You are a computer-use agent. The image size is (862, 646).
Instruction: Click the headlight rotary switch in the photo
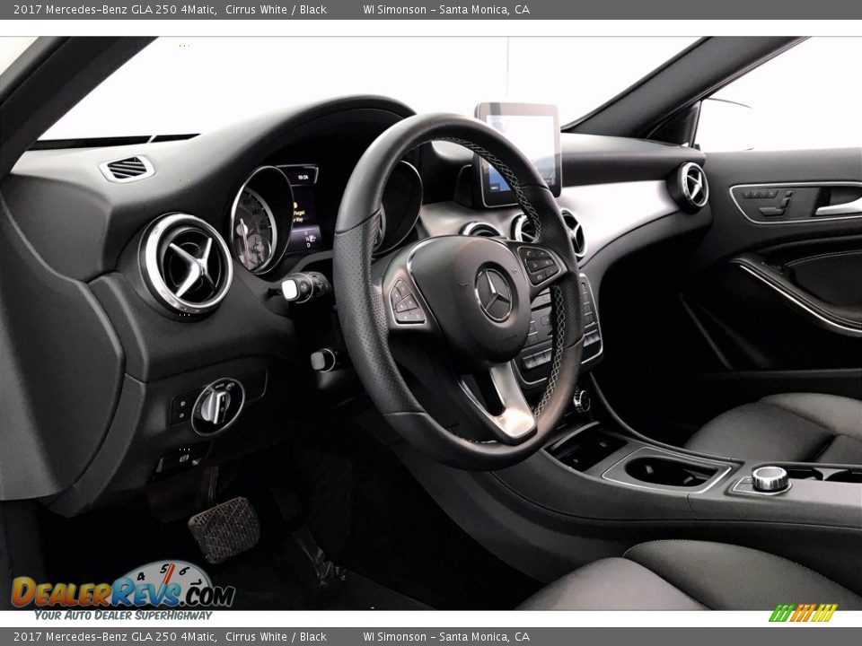217,406
